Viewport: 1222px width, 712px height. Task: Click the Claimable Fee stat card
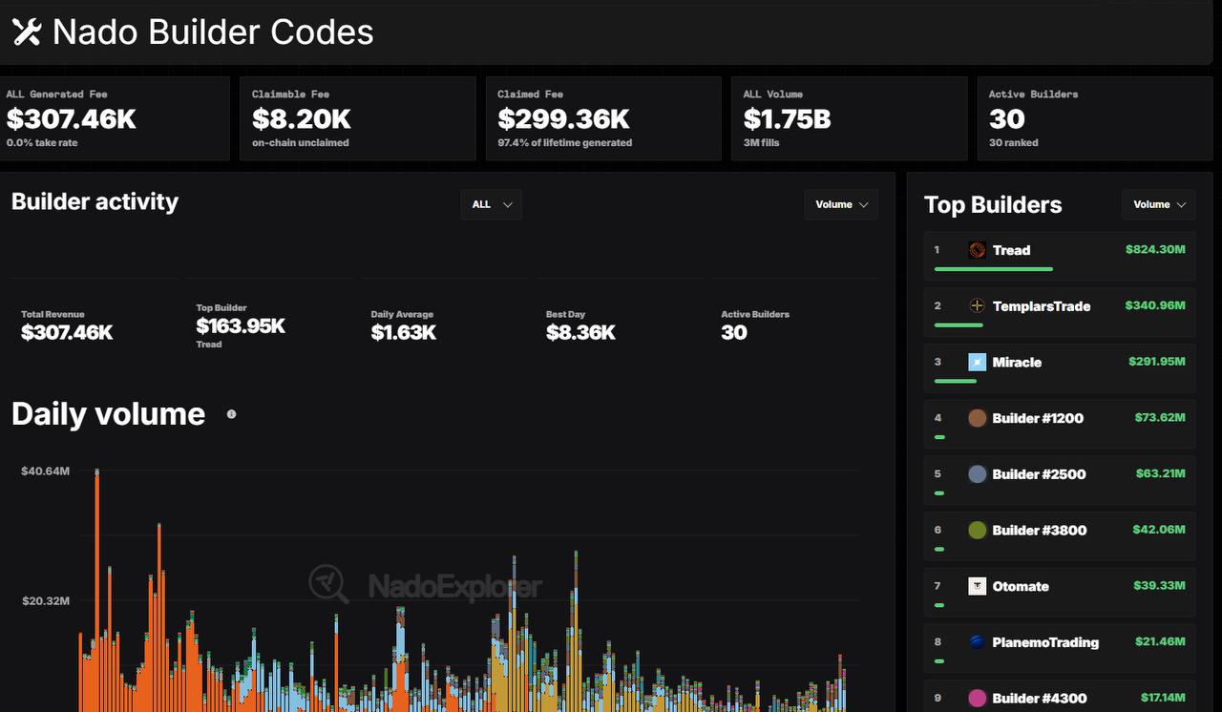[x=358, y=118]
